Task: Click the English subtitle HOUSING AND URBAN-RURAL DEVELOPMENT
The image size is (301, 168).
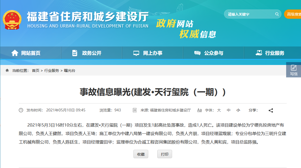Action: [x=88, y=26]
